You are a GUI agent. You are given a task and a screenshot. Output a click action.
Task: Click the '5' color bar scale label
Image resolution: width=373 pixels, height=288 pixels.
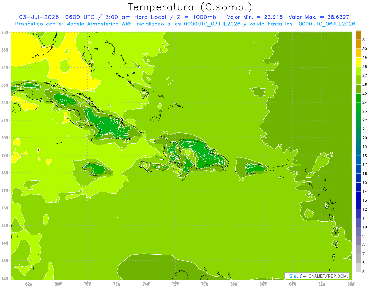[x=363, y=272]
